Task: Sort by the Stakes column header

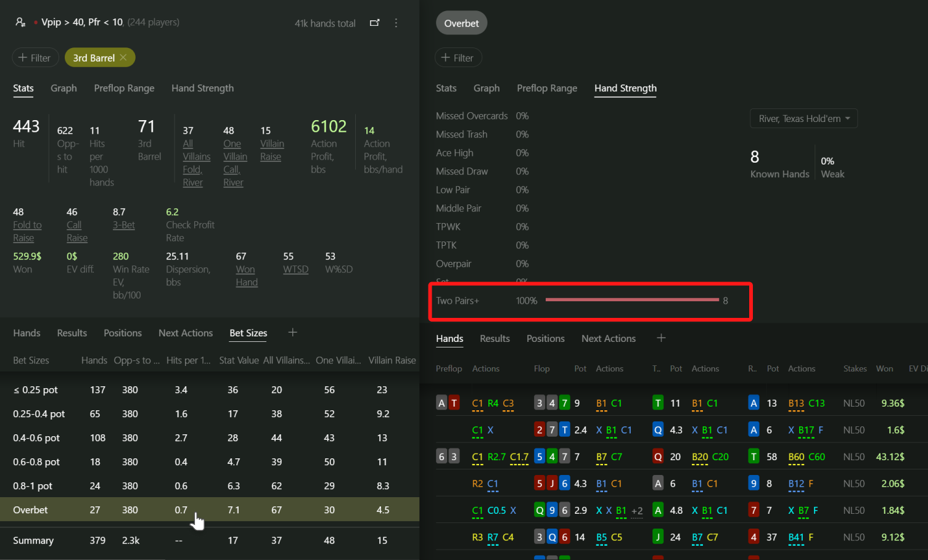Action: pos(855,368)
